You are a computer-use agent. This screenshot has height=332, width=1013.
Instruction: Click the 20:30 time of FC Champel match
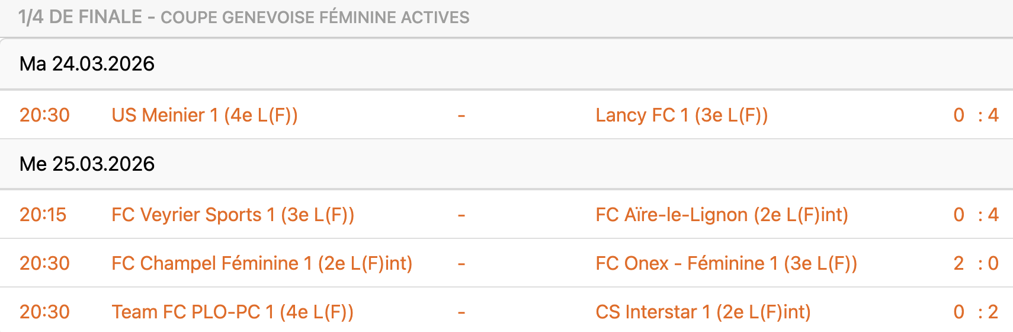(44, 263)
